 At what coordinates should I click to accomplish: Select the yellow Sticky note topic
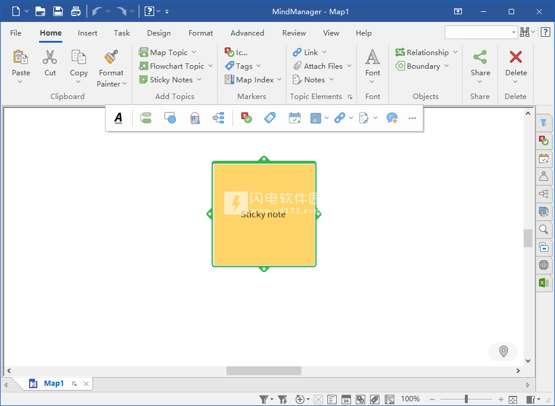264,214
